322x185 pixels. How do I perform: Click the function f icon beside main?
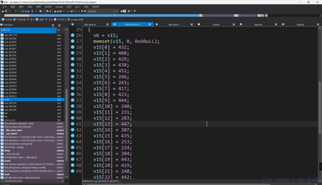2,100
